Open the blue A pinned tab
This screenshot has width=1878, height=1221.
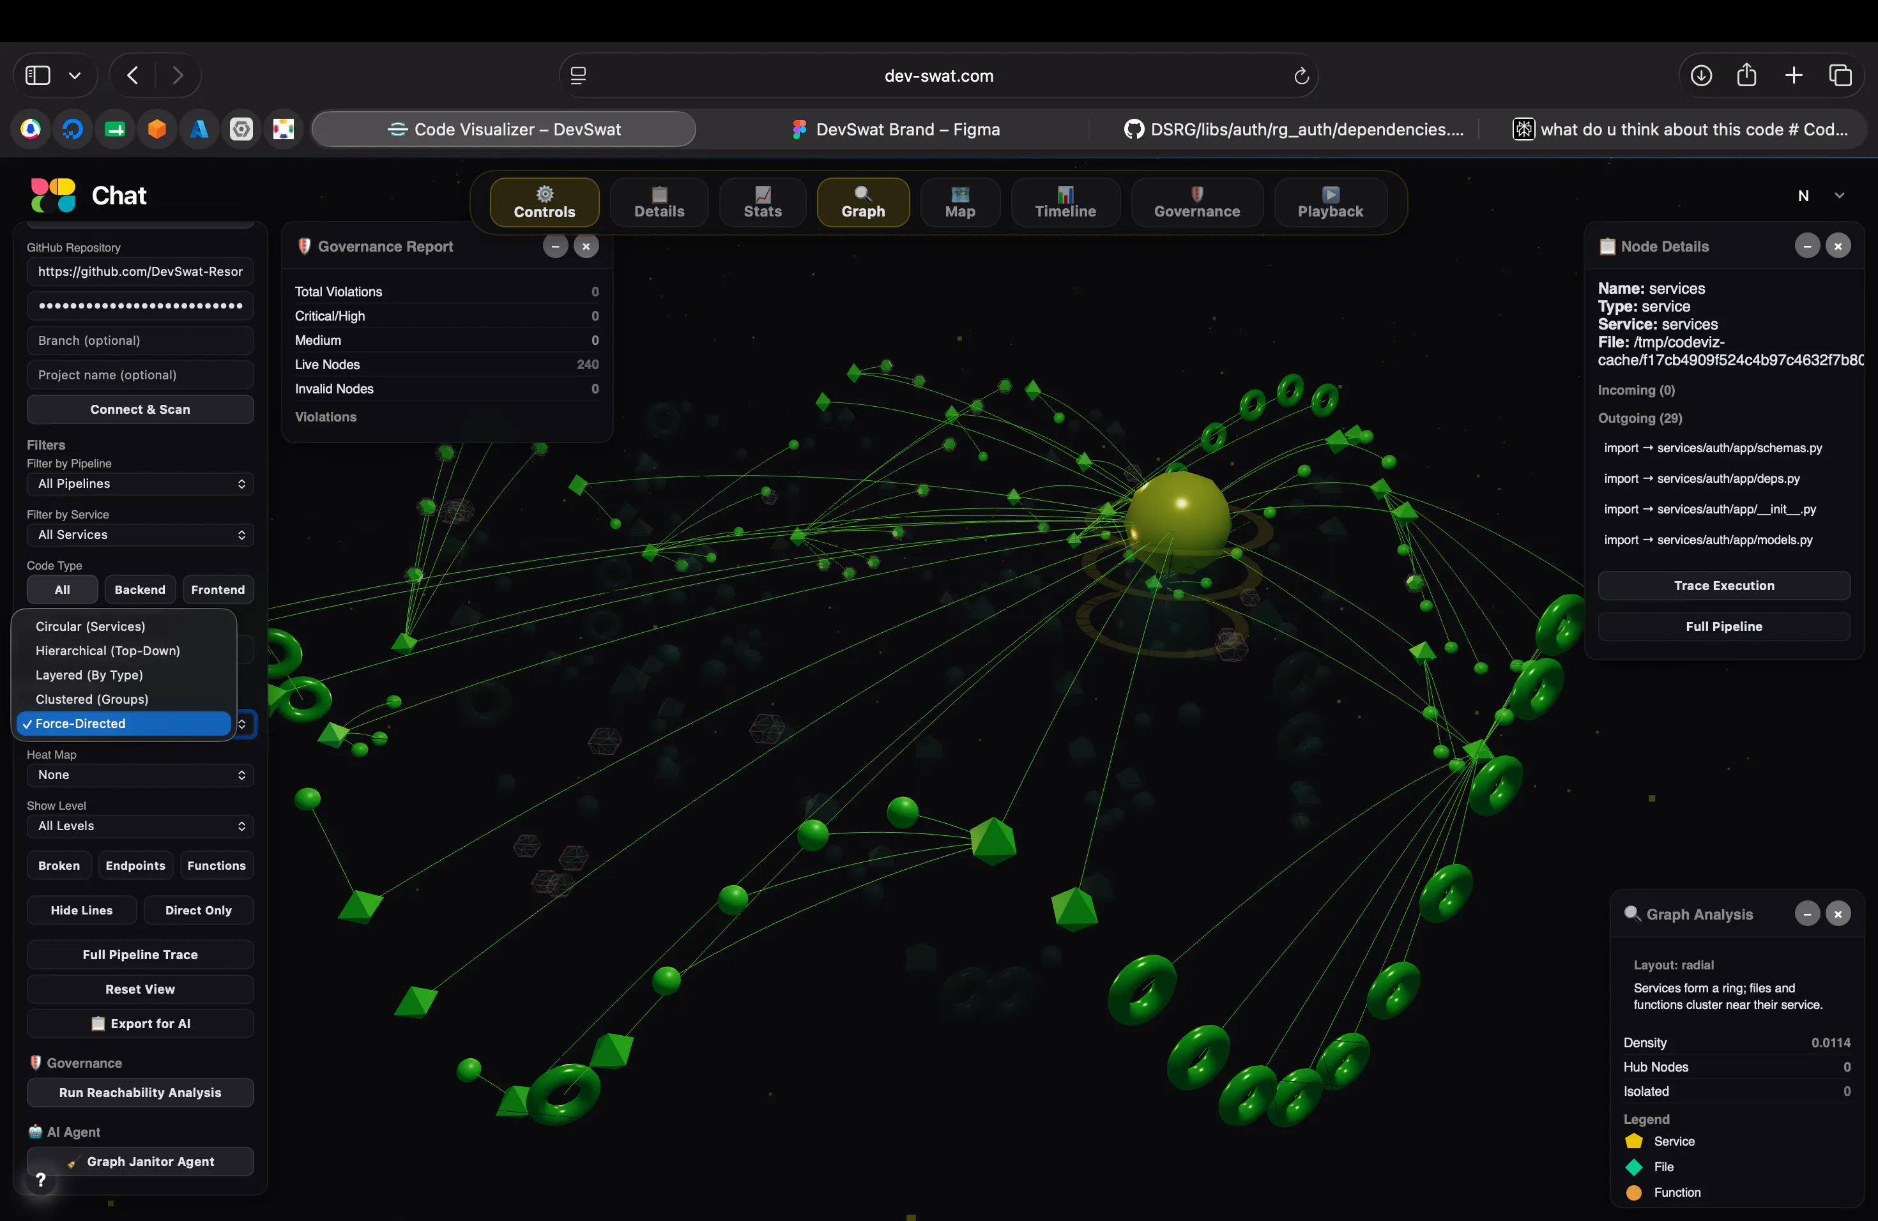click(199, 128)
